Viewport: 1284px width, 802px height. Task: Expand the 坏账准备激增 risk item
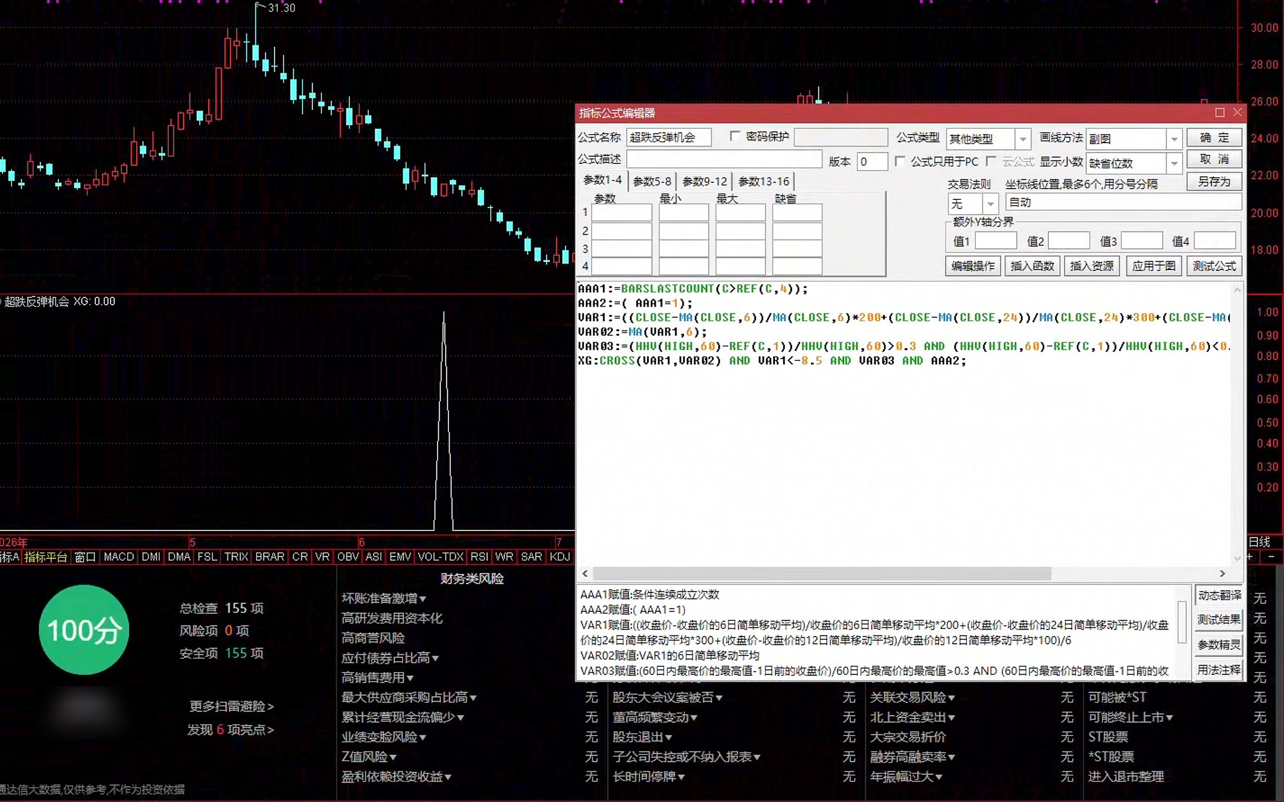pos(384,599)
